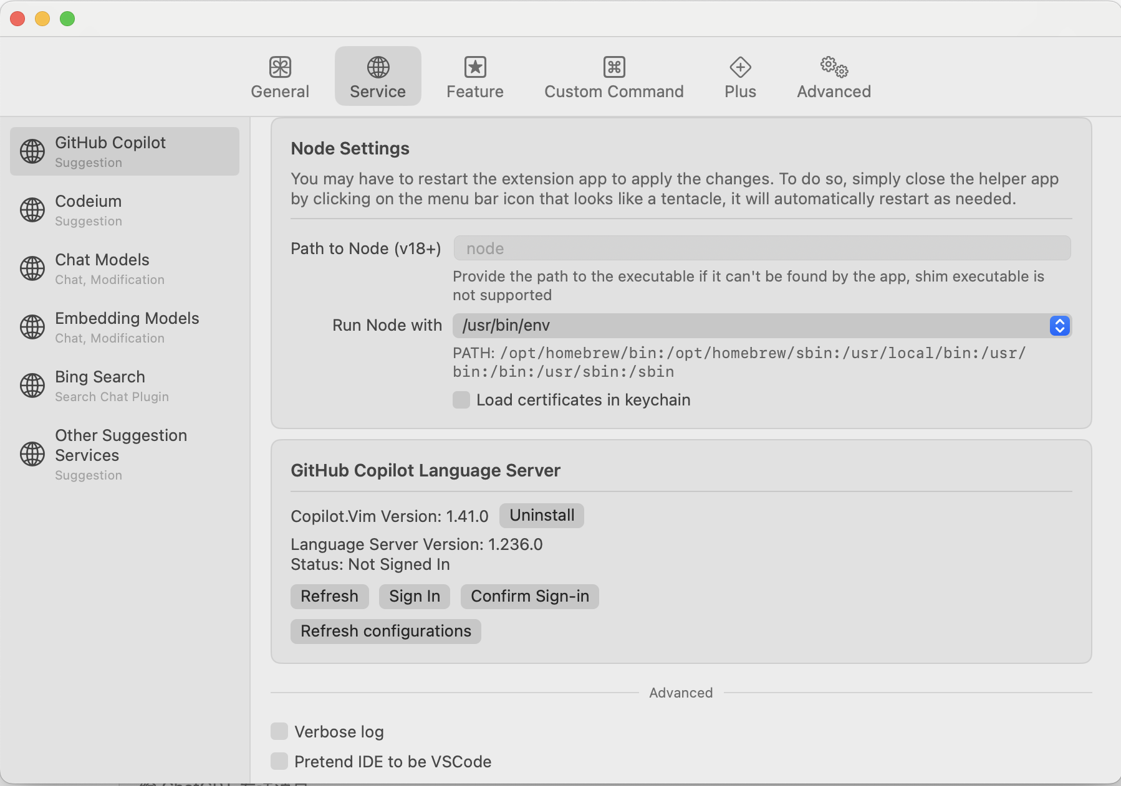Click Confirm Sign-in

[530, 597]
